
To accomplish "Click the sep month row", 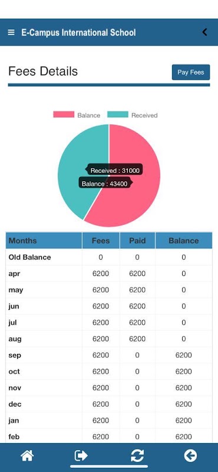I will 109,355.
